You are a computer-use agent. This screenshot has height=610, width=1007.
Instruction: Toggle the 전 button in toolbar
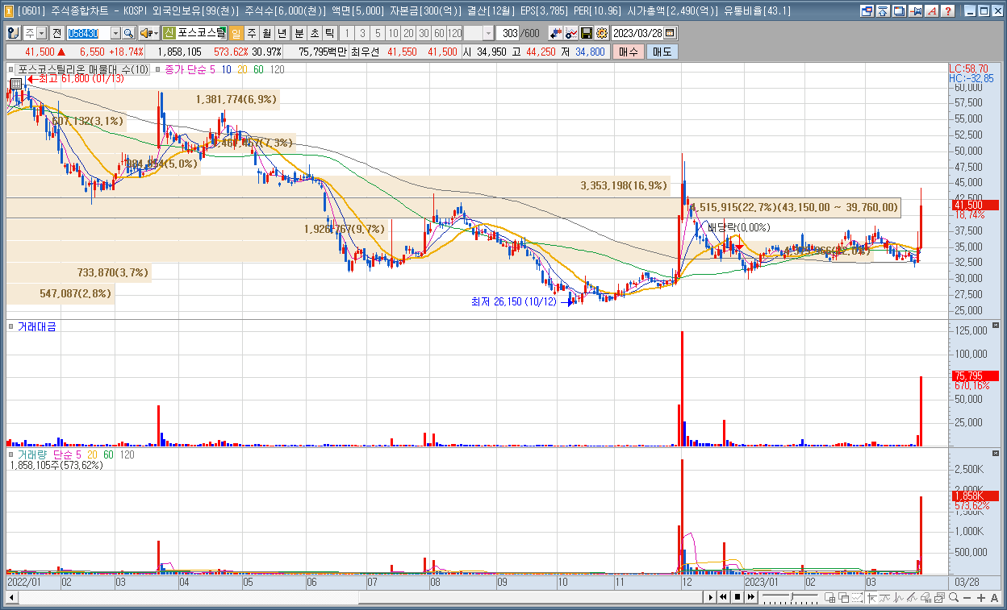(x=57, y=33)
